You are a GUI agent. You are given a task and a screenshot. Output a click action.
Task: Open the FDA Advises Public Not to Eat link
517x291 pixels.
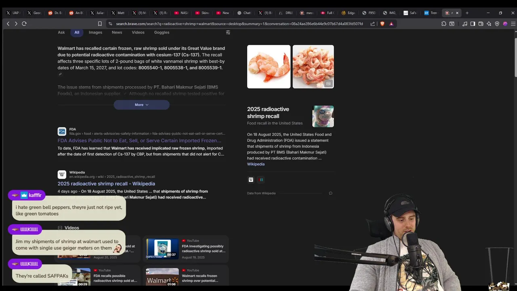[139, 141]
